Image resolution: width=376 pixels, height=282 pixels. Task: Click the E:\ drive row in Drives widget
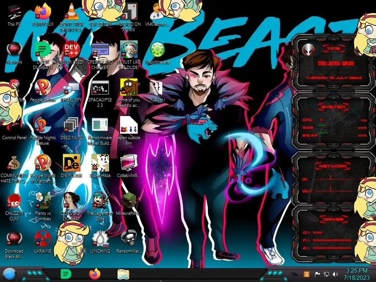point(327,248)
